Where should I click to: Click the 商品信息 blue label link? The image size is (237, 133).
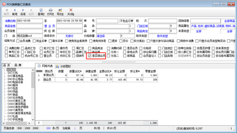point(10,26)
